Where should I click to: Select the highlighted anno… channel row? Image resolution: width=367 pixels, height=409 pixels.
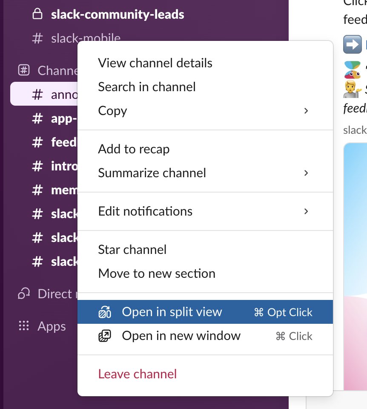(44, 94)
